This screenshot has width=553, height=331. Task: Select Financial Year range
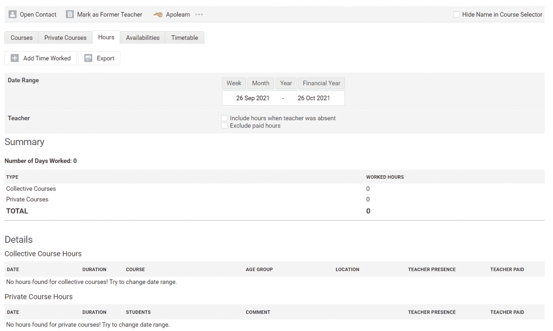pyautogui.click(x=321, y=83)
